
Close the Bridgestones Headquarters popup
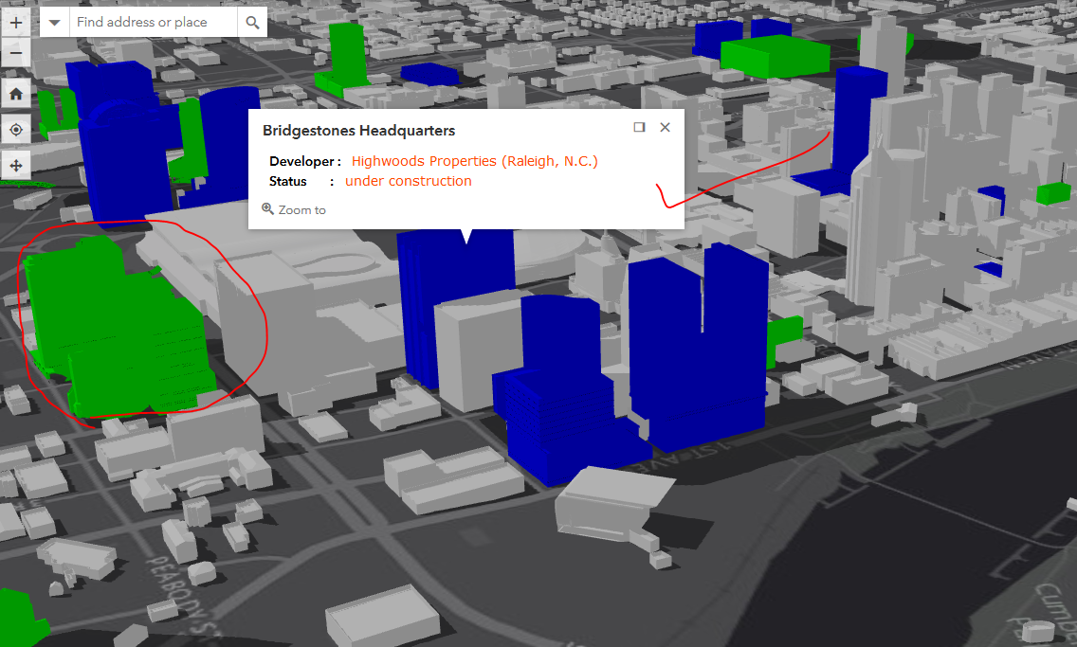665,127
